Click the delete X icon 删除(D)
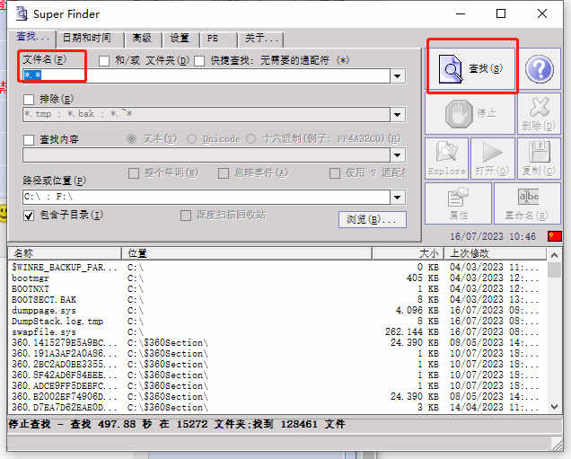This screenshot has height=459, width=571. [x=540, y=113]
